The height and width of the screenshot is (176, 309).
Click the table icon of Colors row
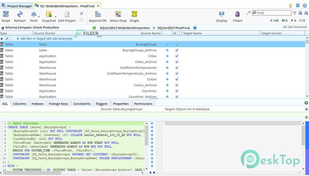tap(2, 79)
